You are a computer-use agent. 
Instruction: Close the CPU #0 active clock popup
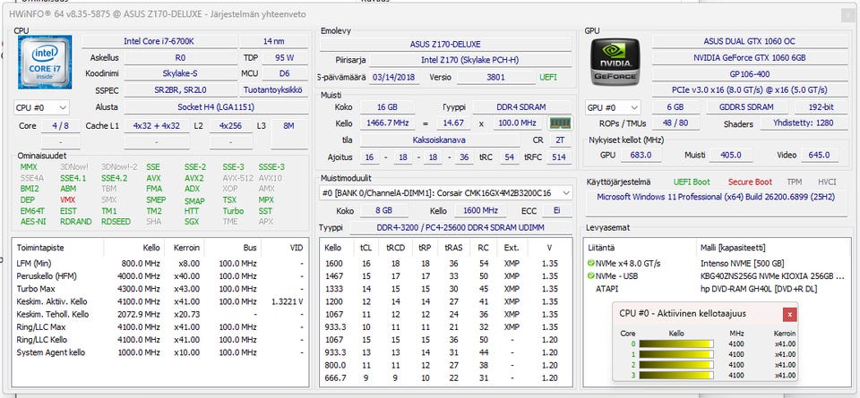pos(789,314)
